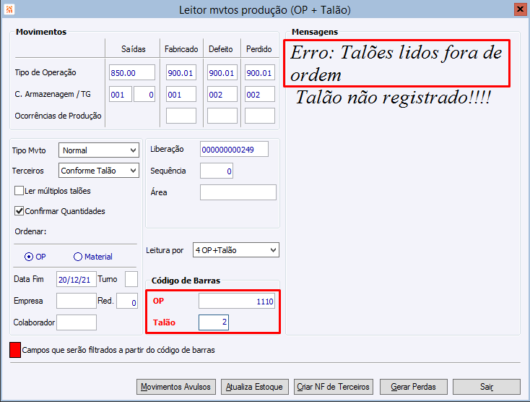Click the Saídas column header

pos(133,49)
